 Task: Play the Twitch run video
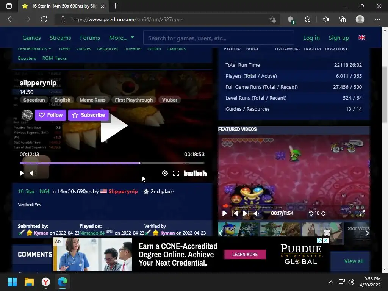[22, 173]
